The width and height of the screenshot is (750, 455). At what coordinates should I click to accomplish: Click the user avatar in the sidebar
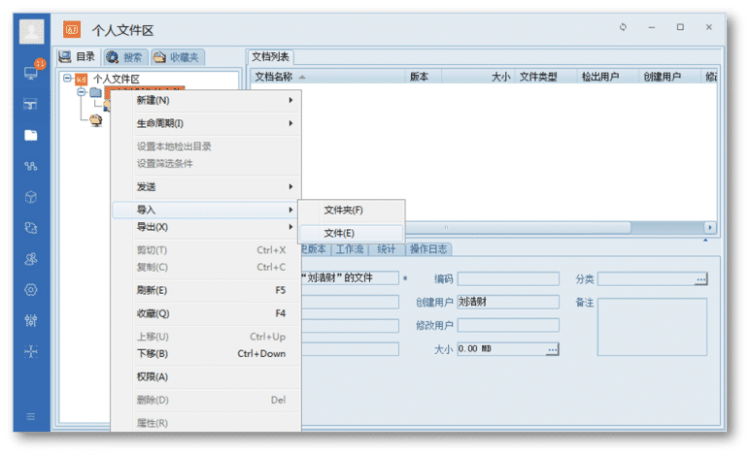(31, 31)
